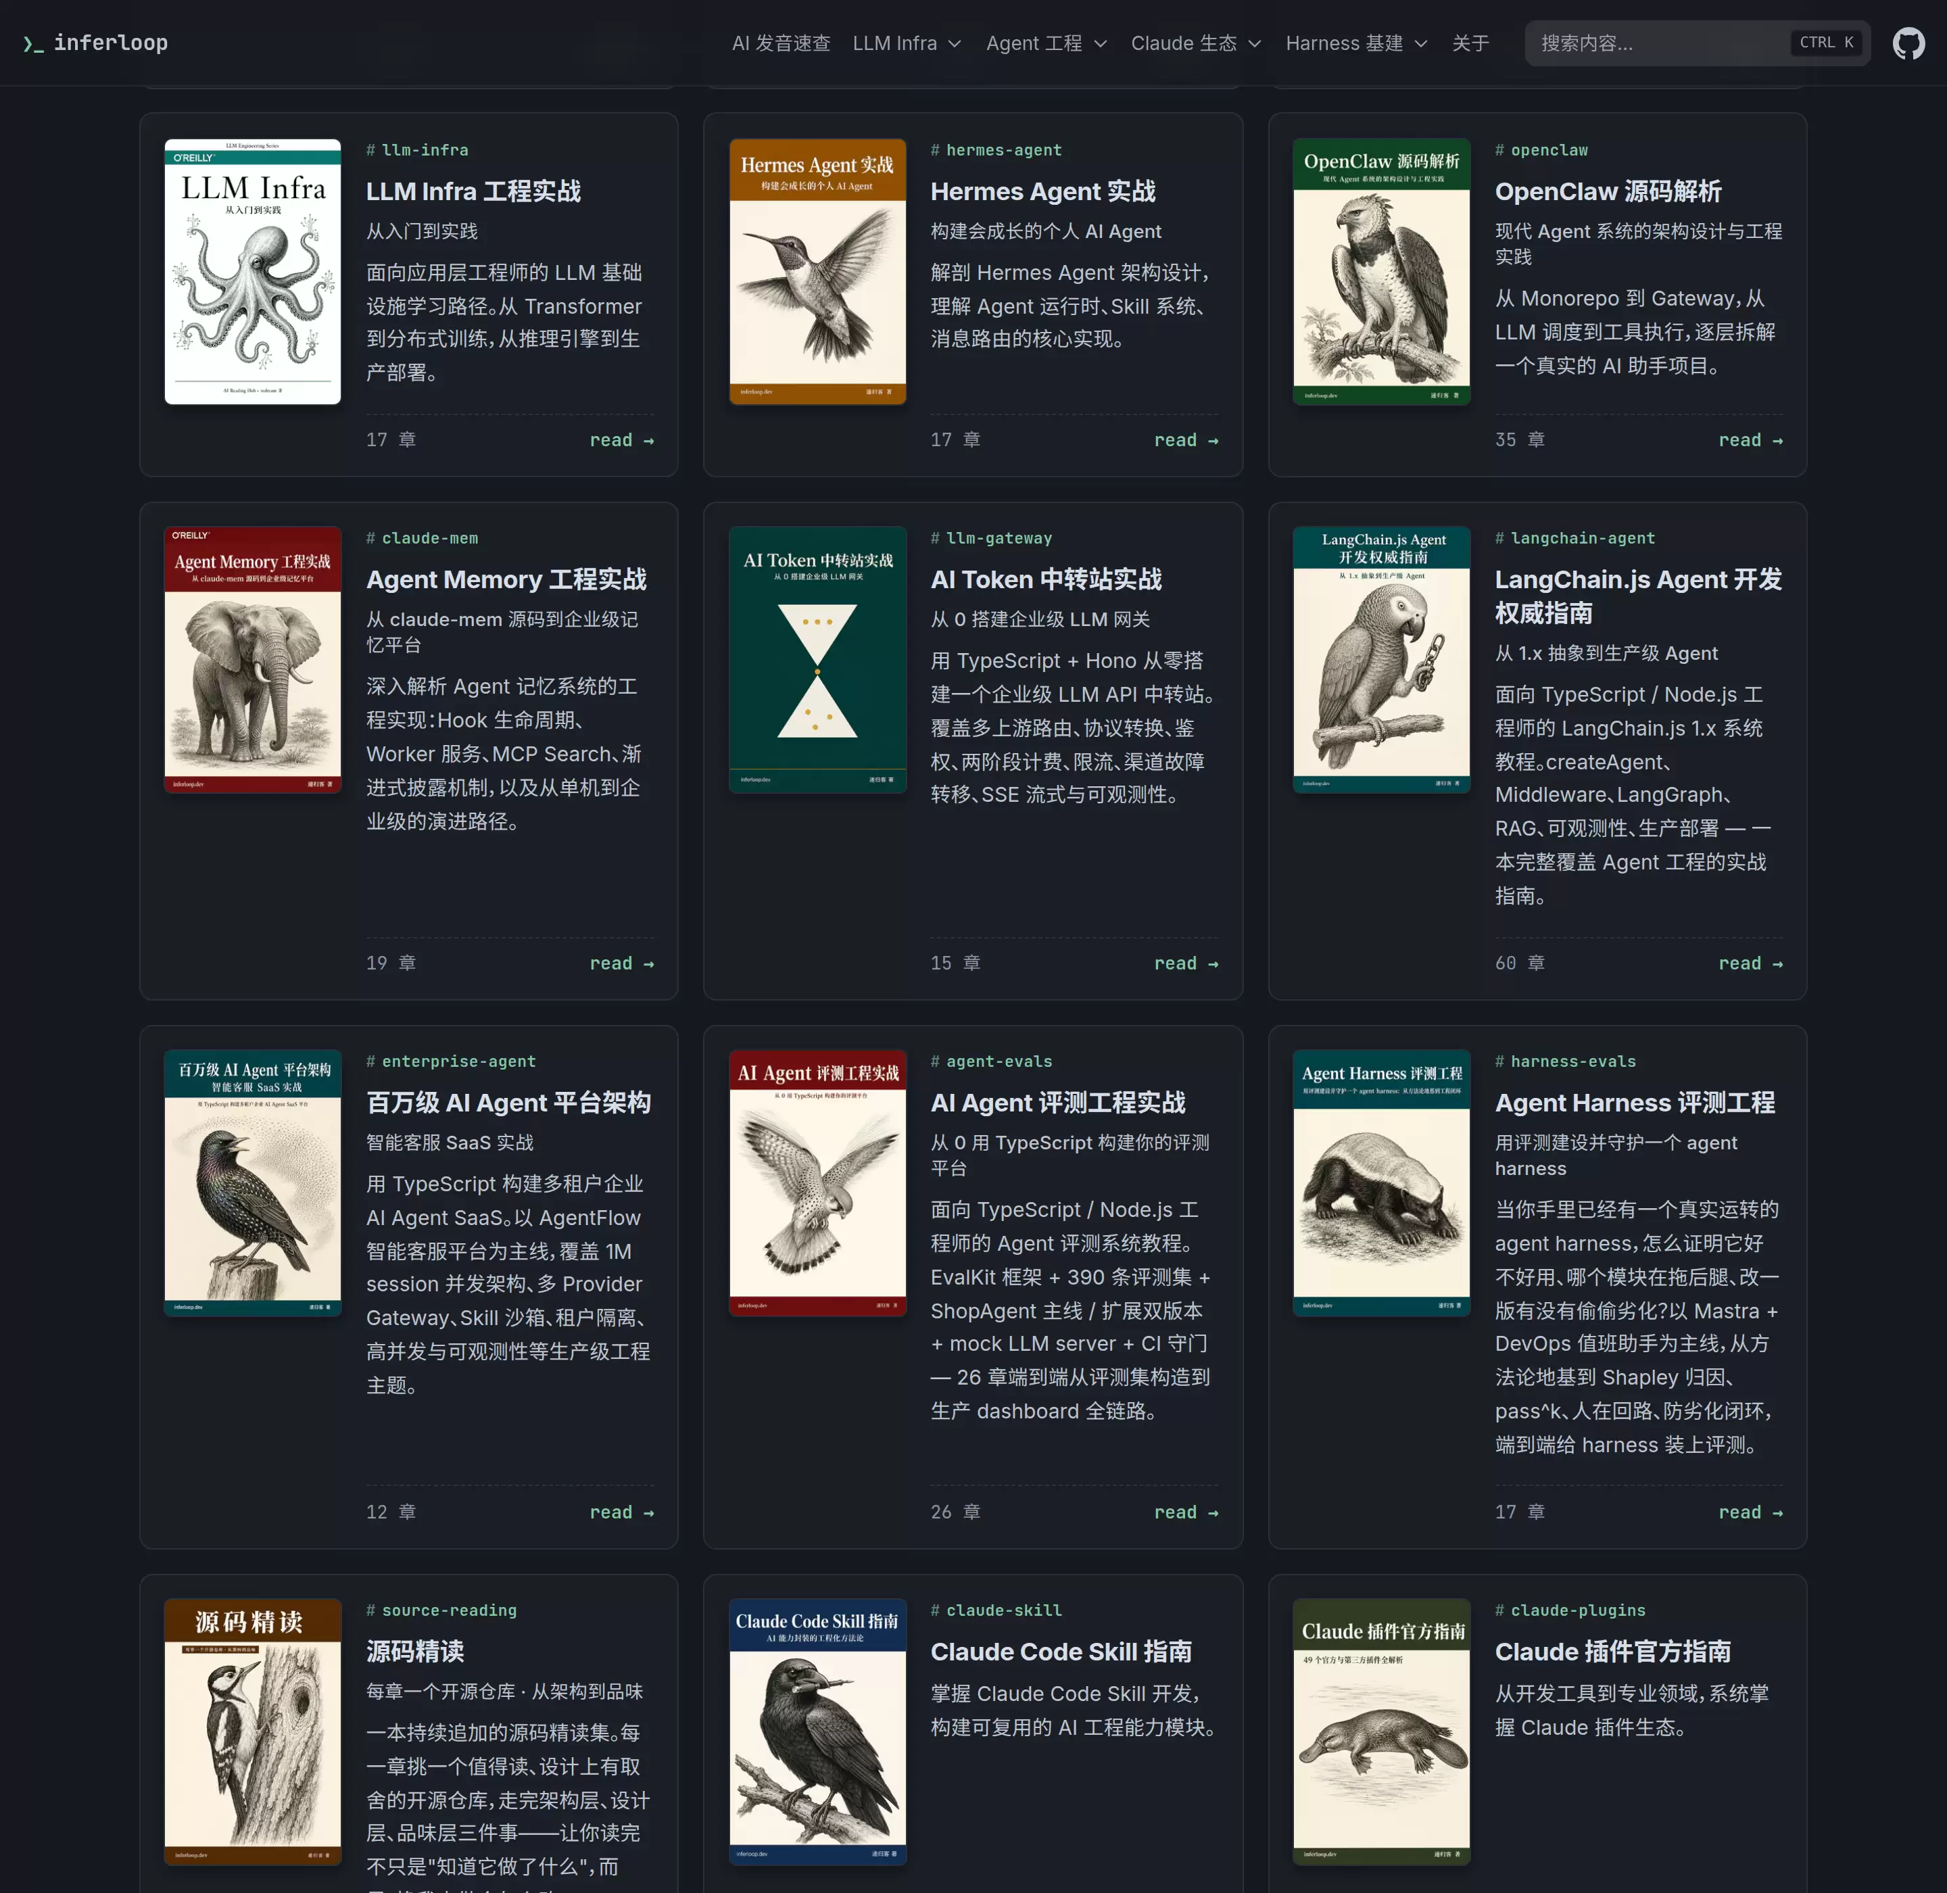The width and height of the screenshot is (1947, 1893).
Task: Open the Agent Harness badger cover
Action: coord(1381,1183)
